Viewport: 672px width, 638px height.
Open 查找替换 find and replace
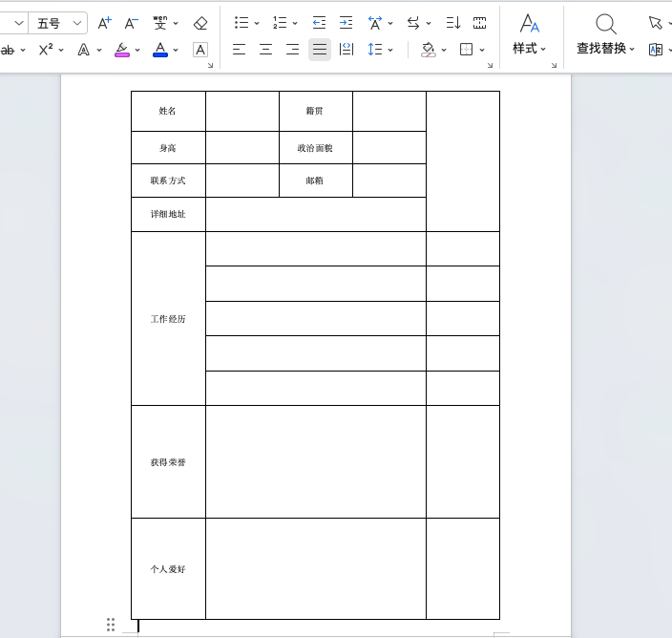tap(605, 35)
